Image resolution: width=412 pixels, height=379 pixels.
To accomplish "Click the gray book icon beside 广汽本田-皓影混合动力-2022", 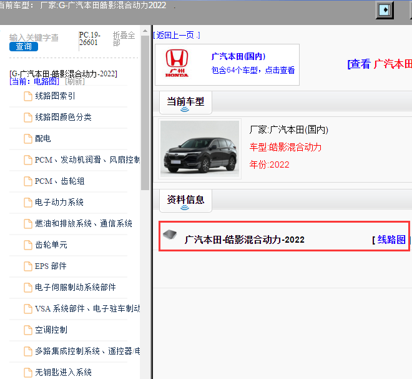I will (170, 235).
